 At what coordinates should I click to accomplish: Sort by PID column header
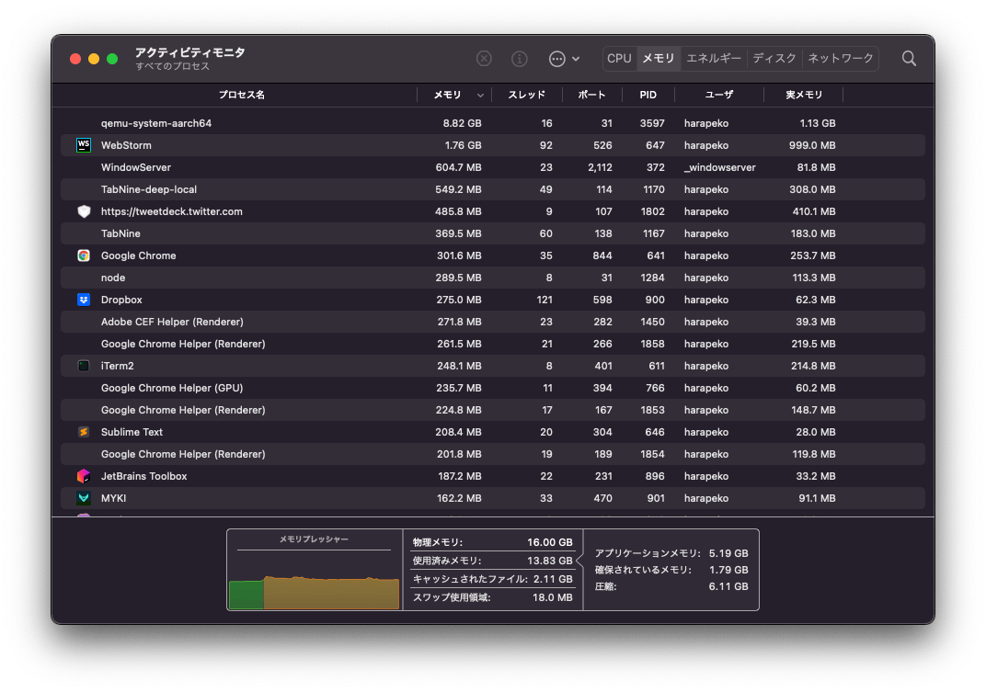click(648, 95)
